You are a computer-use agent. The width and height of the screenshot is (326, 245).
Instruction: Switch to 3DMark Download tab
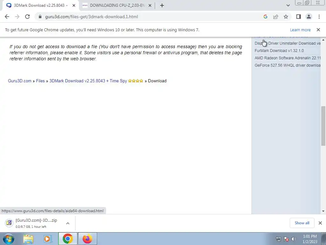pyautogui.click(x=40, y=5)
